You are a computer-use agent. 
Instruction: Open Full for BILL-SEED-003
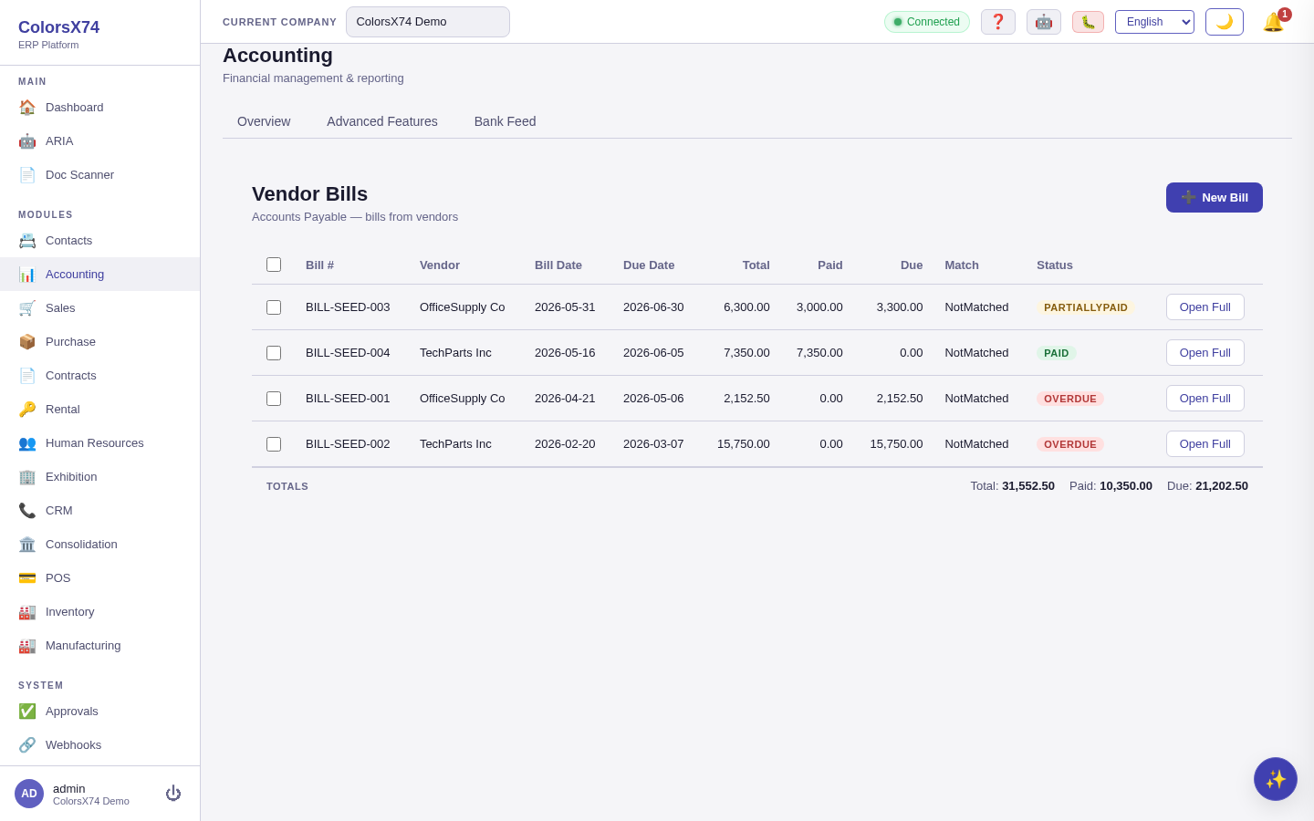tap(1205, 307)
